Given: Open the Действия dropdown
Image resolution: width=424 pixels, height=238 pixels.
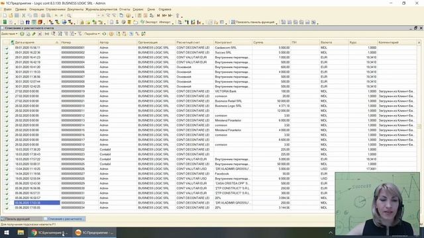Looking at the screenshot, I should (9, 34).
